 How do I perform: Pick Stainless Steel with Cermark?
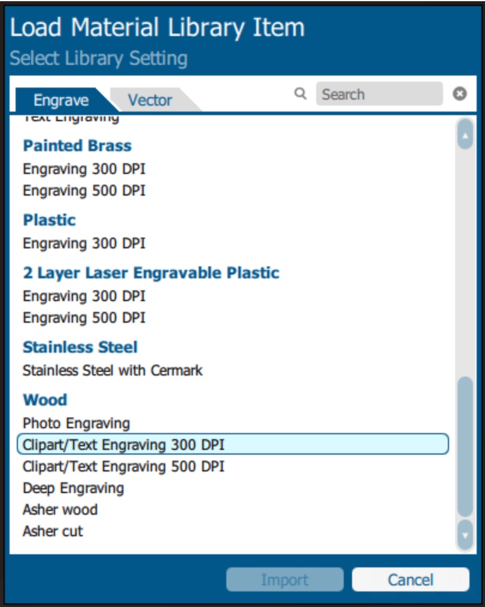(113, 371)
